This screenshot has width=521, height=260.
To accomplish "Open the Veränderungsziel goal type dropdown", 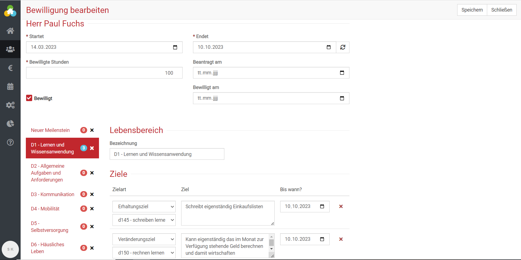I will [144, 239].
